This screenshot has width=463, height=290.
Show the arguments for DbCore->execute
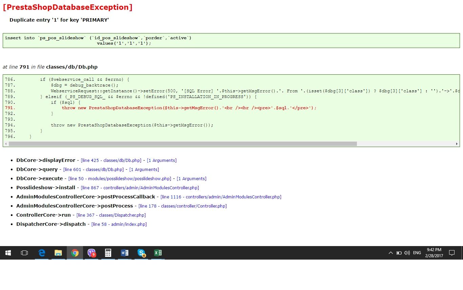click(192, 179)
